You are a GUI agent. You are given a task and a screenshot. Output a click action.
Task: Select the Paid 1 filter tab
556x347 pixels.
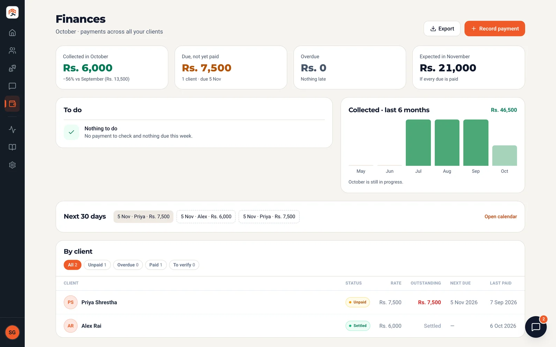click(x=156, y=265)
